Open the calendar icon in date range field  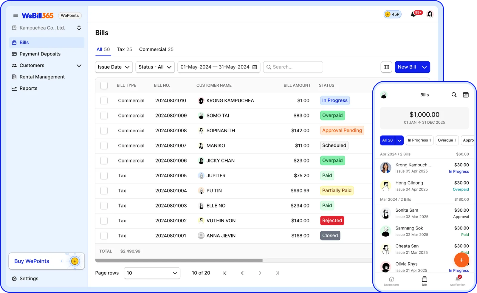pyautogui.click(x=255, y=67)
